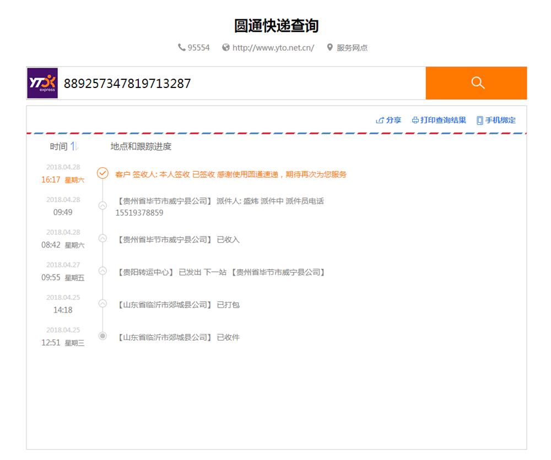Click 打印查询结果 to print results
Screen dimensions: 551x460
click(x=443, y=120)
